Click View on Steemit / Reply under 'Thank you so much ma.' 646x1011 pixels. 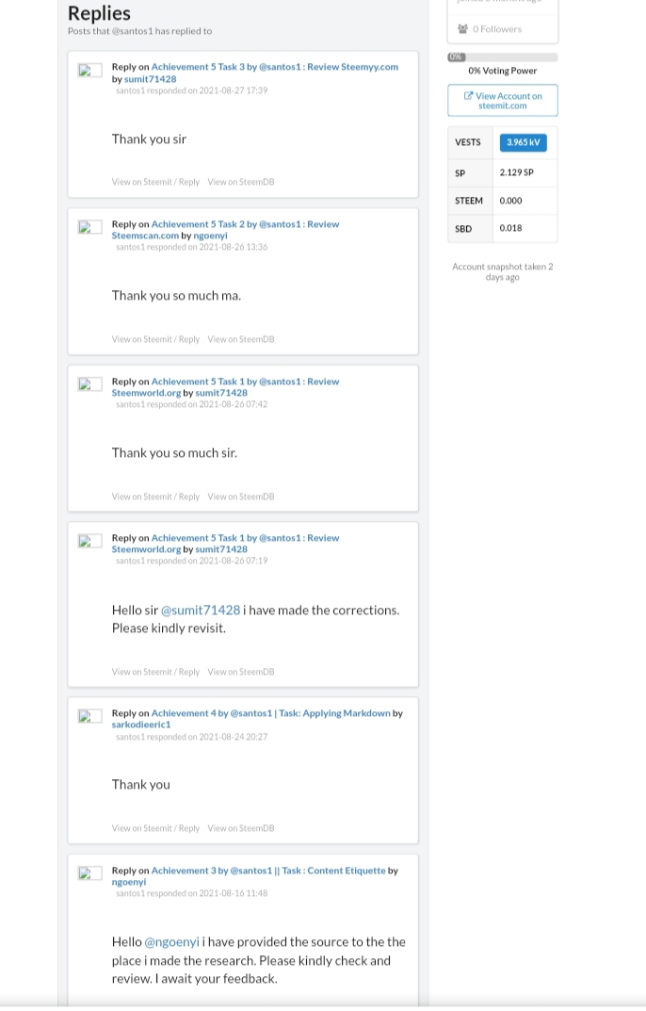[x=155, y=339]
